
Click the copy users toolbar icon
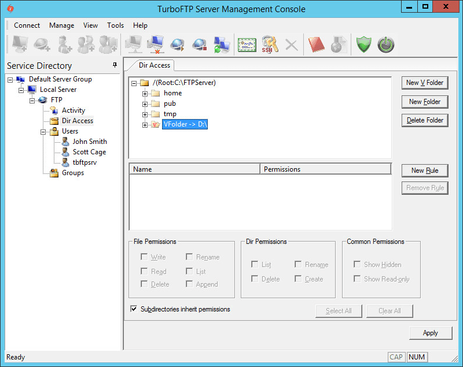click(x=108, y=45)
